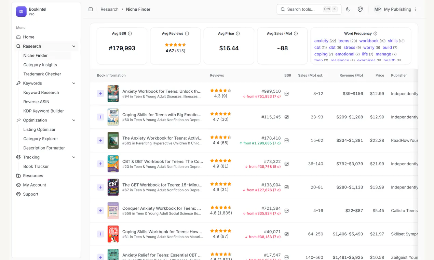Viewport: 434px width, 260px height.
Task: Sort by Reviews column header
Action: pyautogui.click(x=217, y=75)
